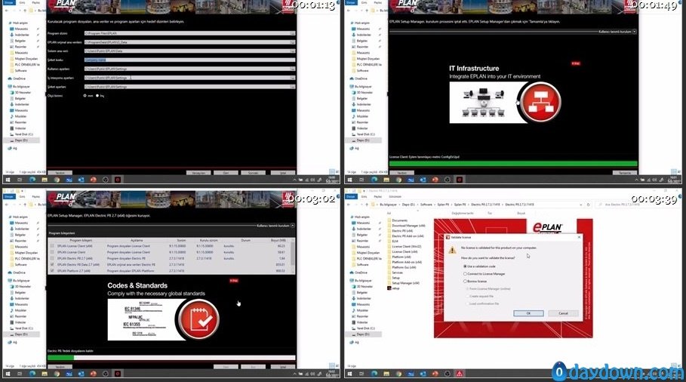Launch the setup application file icon
Image resolution: width=686 pixels, height=382 pixels.
tap(389, 288)
